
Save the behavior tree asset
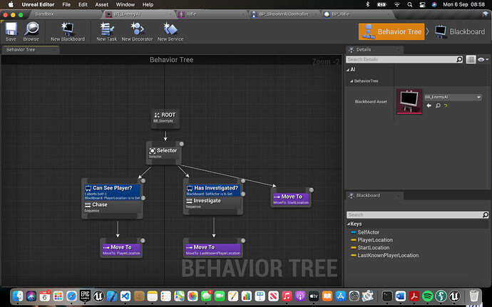click(x=11, y=31)
